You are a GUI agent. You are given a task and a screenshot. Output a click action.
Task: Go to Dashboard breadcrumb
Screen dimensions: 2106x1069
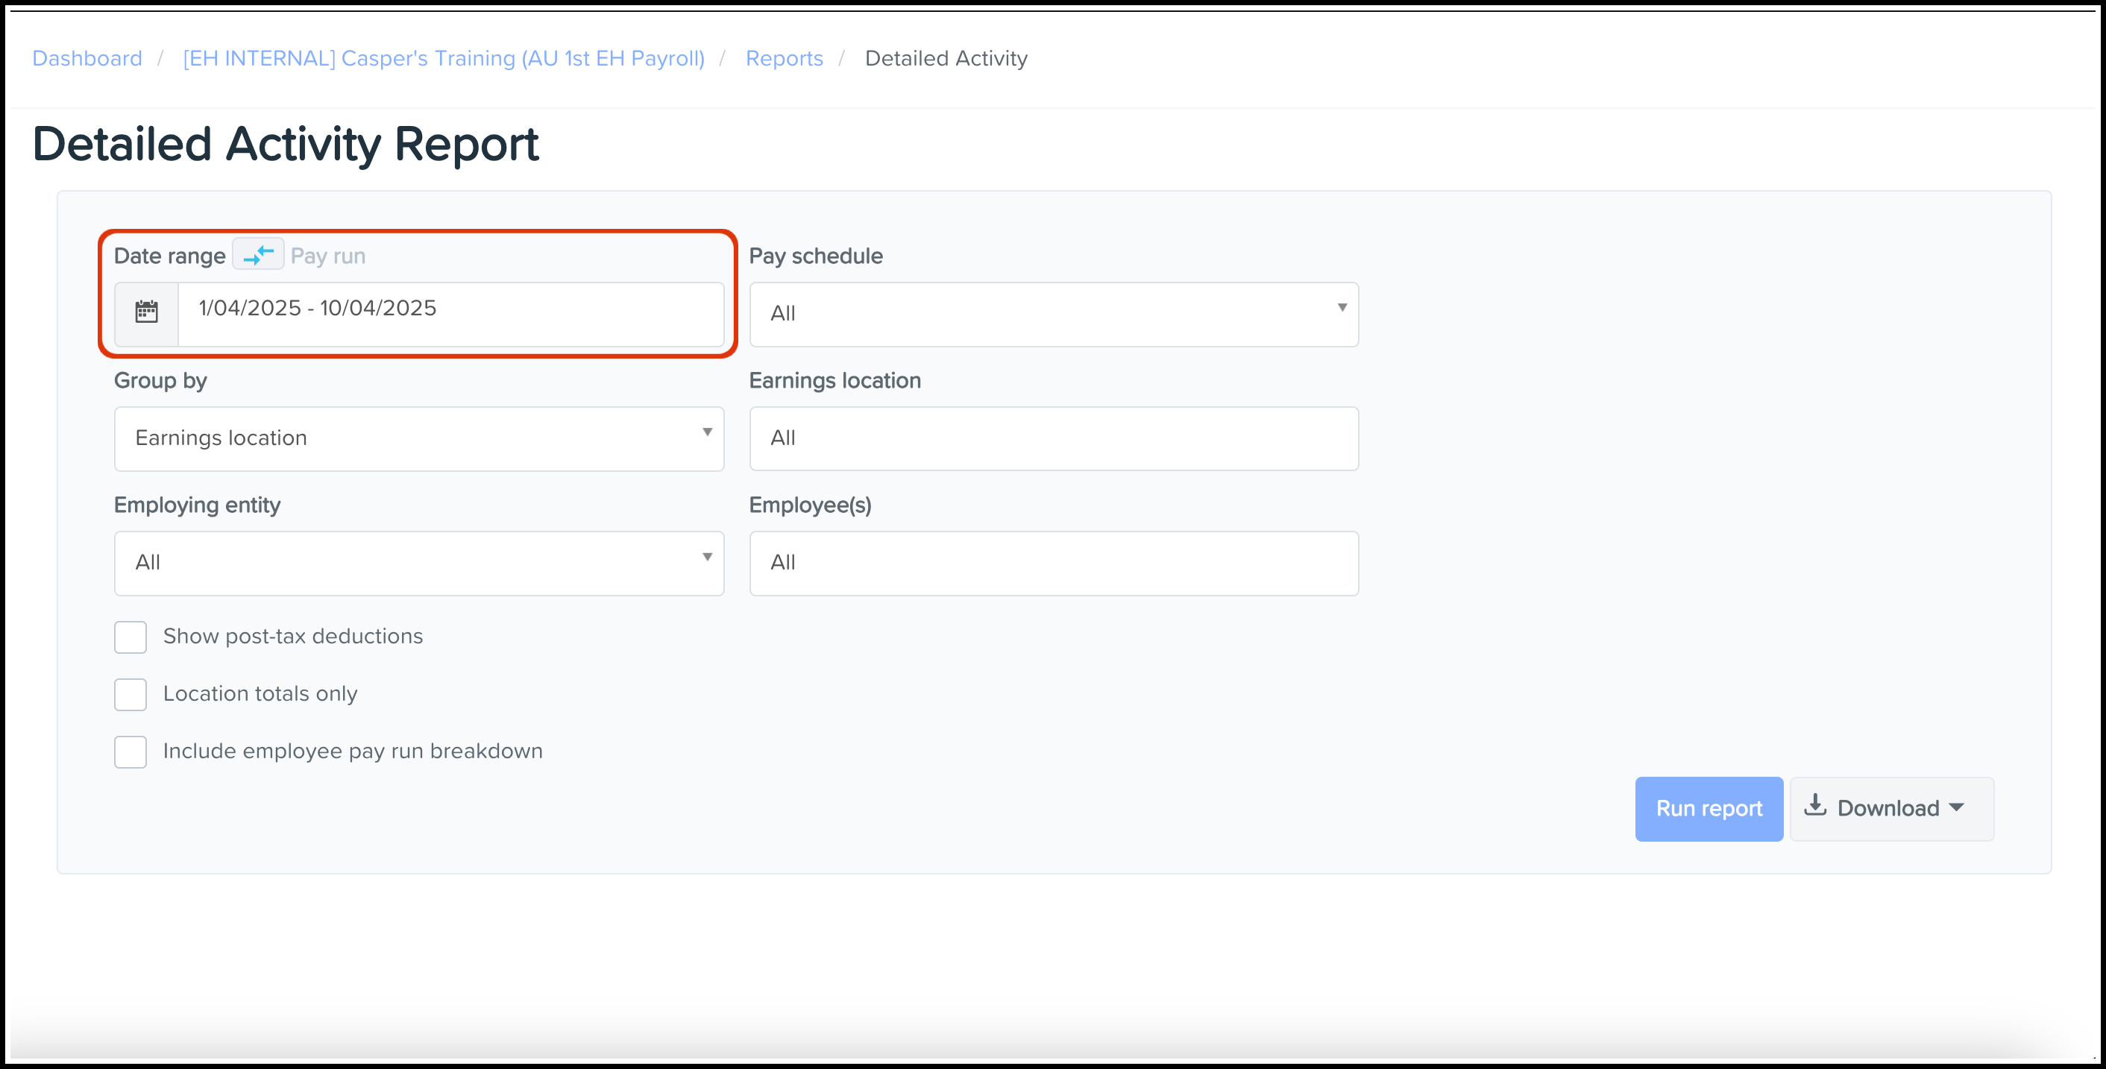pos(87,58)
